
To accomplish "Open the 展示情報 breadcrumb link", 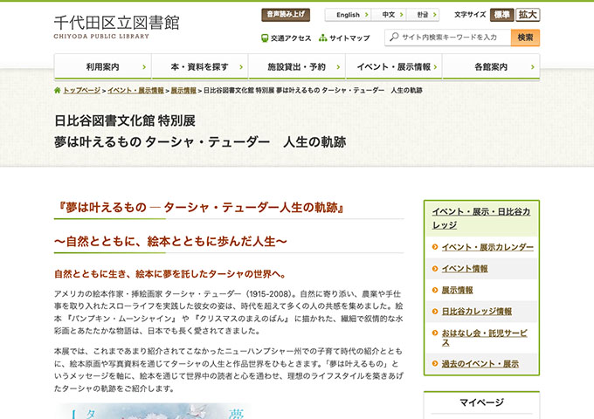I will (x=183, y=91).
